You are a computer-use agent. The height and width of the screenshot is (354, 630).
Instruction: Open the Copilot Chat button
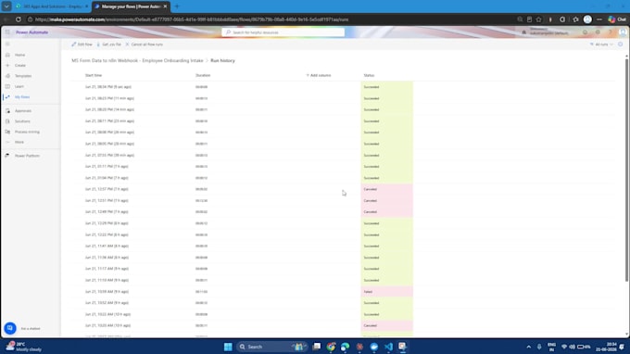617,19
